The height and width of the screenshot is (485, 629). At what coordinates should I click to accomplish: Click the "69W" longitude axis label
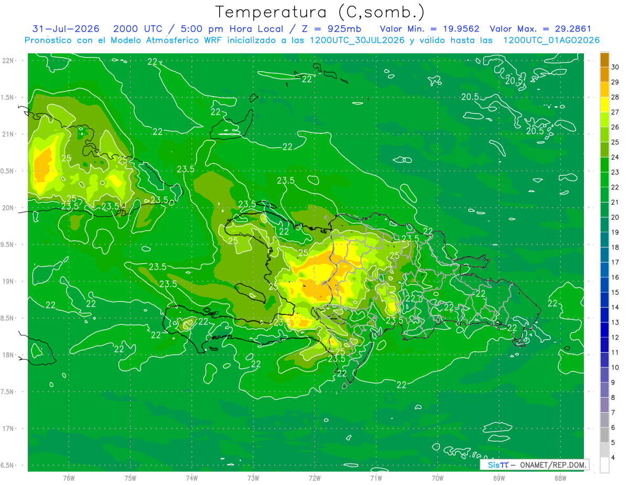[498, 478]
